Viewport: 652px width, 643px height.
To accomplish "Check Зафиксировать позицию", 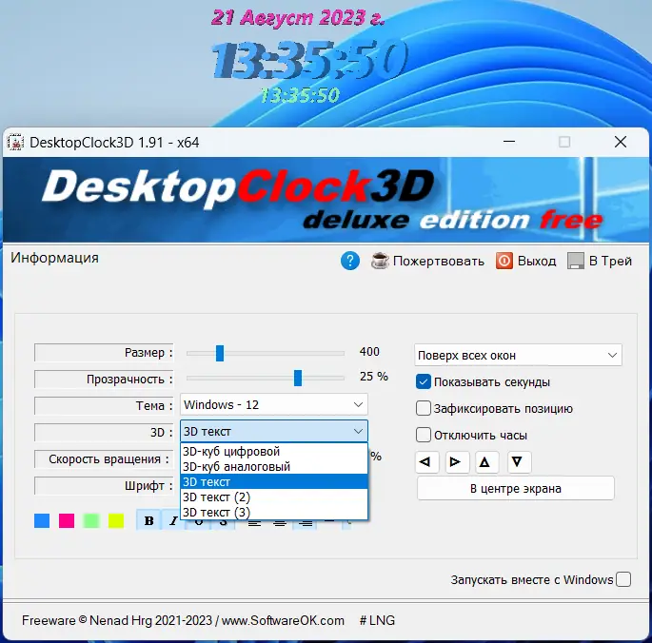I will pyautogui.click(x=424, y=408).
